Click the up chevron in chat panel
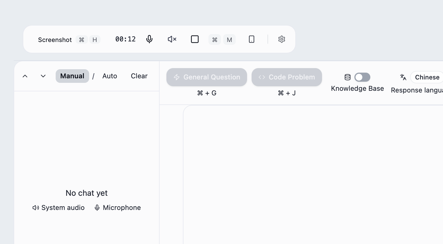Screen dimensions: 443x244 click(25, 76)
